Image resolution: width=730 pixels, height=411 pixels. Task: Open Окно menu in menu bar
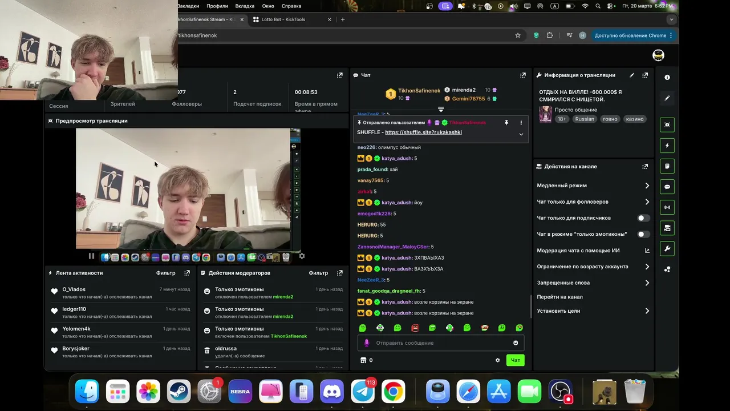click(x=268, y=6)
